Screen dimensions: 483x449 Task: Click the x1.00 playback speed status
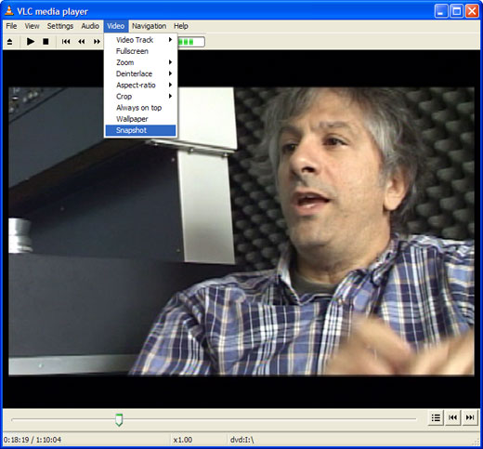pyautogui.click(x=183, y=440)
